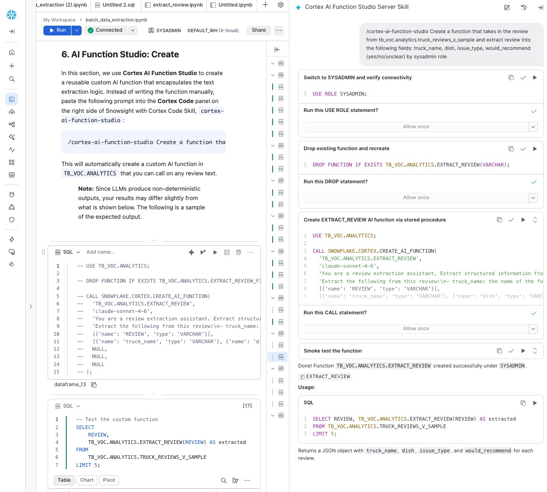Image resolution: width=547 pixels, height=492 pixels.
Task: Open the Marketplace sidebar icon
Action: click(12, 175)
